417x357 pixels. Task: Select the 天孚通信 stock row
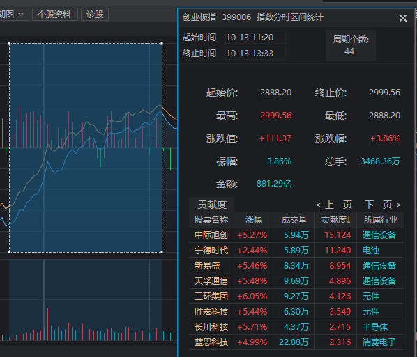(x=296, y=281)
